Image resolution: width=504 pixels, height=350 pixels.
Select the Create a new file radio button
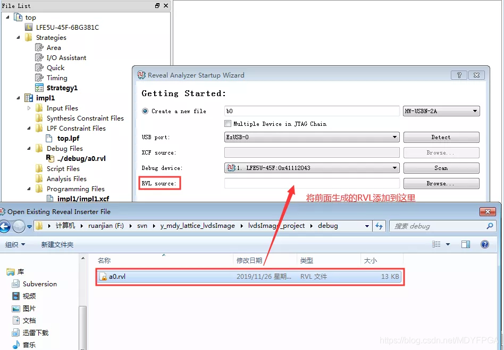tap(145, 111)
